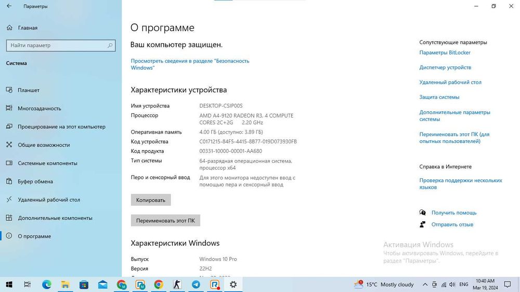Click the Найти параметр search field
520x292 pixels.
(61, 45)
